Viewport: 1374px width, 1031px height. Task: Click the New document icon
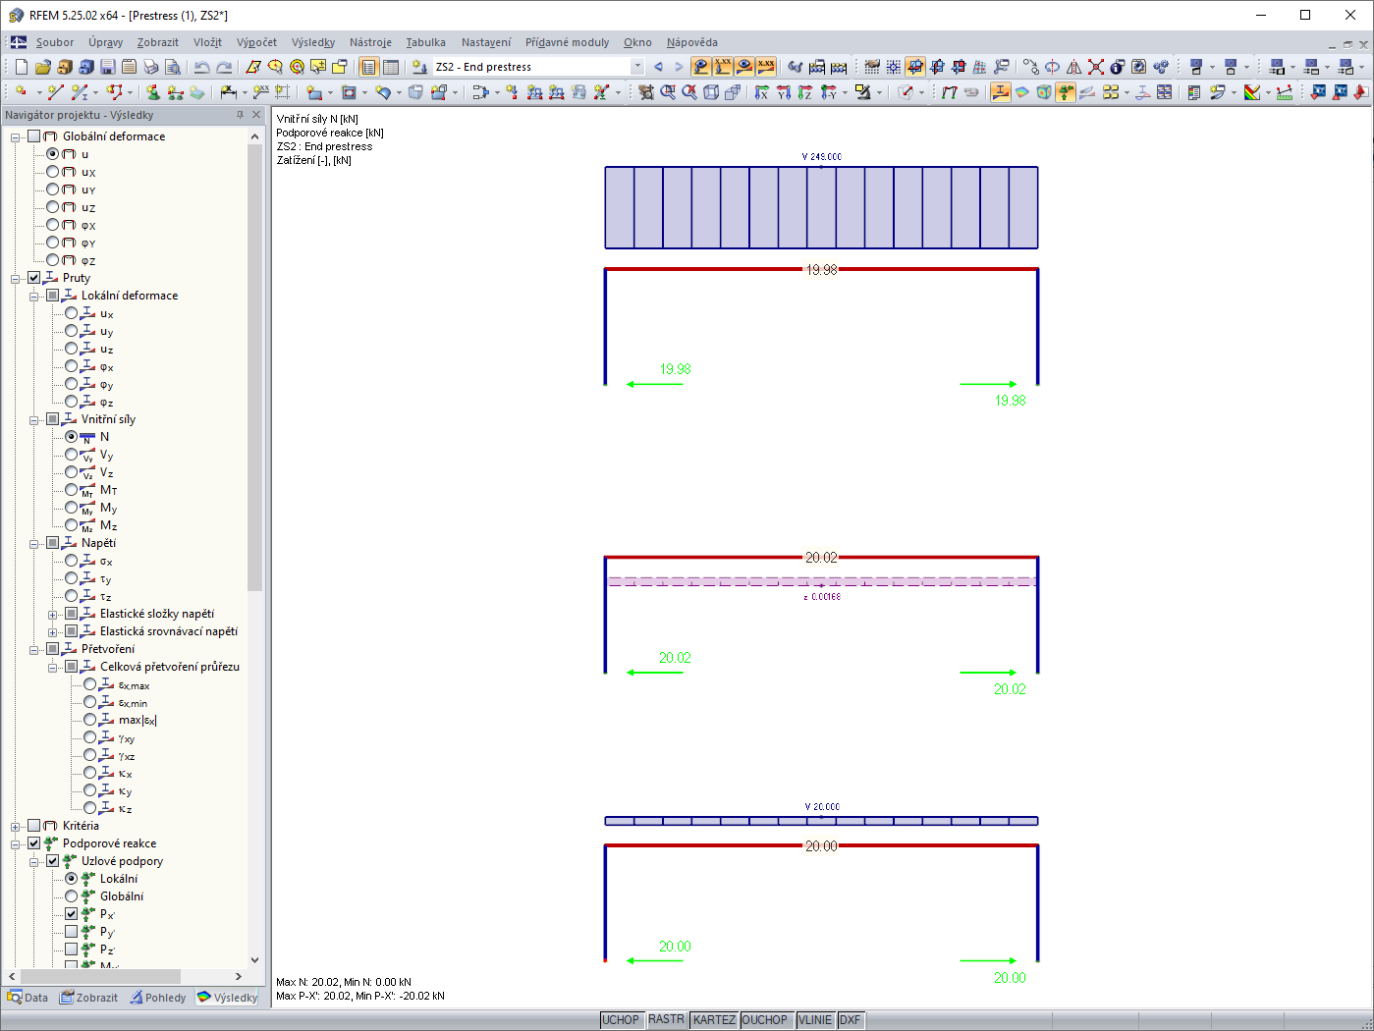22,67
